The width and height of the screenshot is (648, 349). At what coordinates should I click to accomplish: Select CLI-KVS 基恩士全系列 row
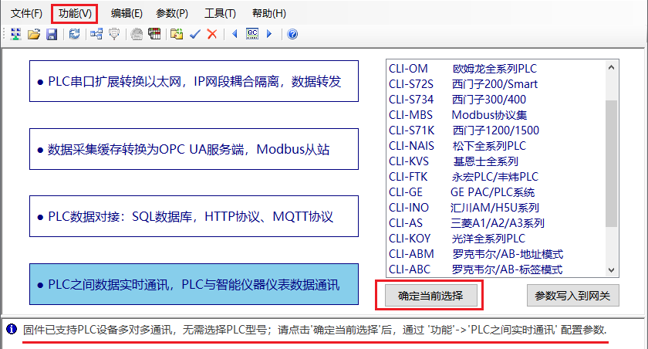496,161
